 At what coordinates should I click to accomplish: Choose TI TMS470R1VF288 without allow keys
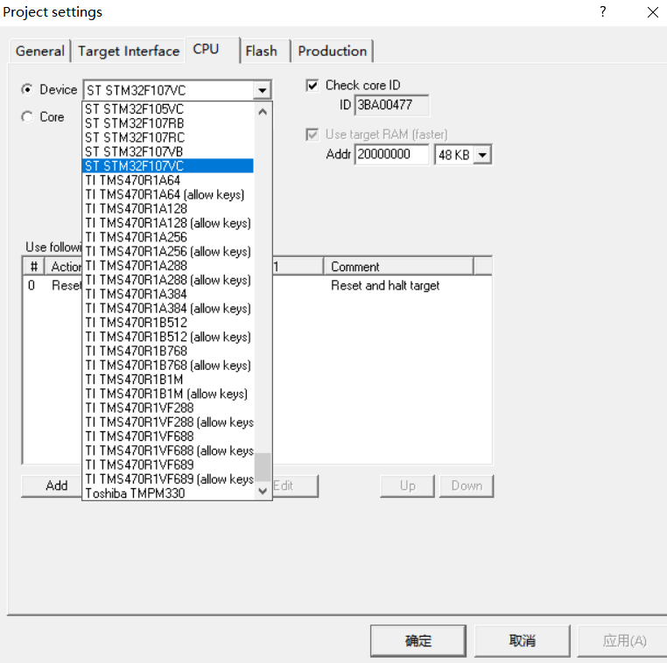point(168,408)
